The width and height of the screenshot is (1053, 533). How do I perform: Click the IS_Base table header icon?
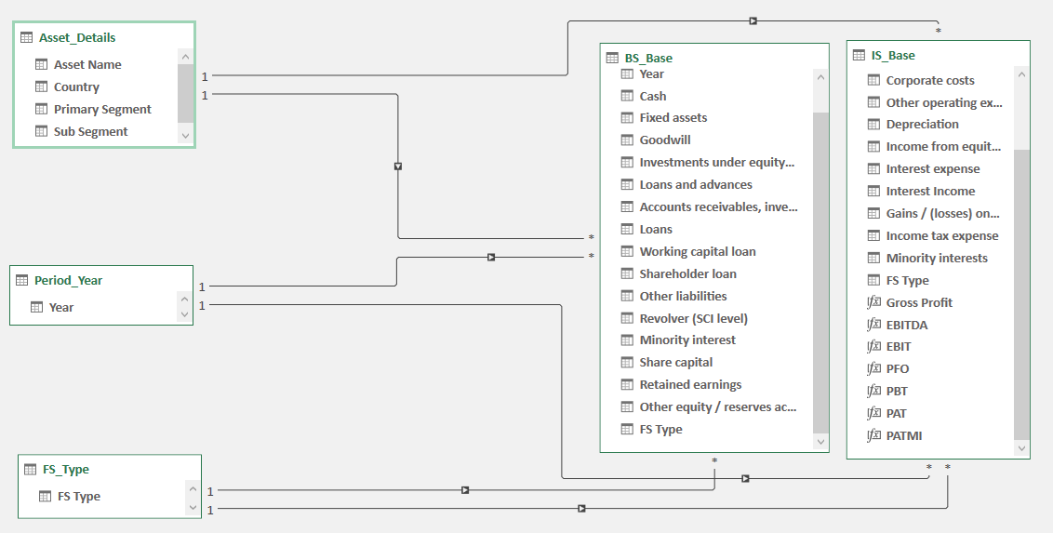pos(859,55)
